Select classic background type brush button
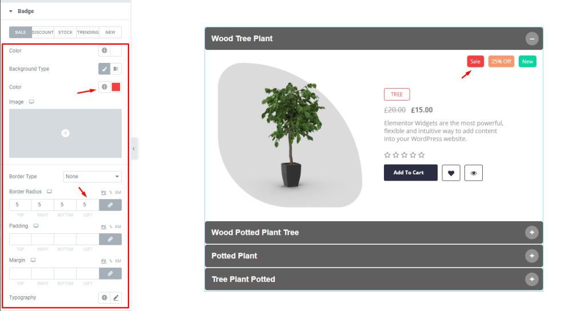The height and width of the screenshot is (311, 585). [x=105, y=69]
